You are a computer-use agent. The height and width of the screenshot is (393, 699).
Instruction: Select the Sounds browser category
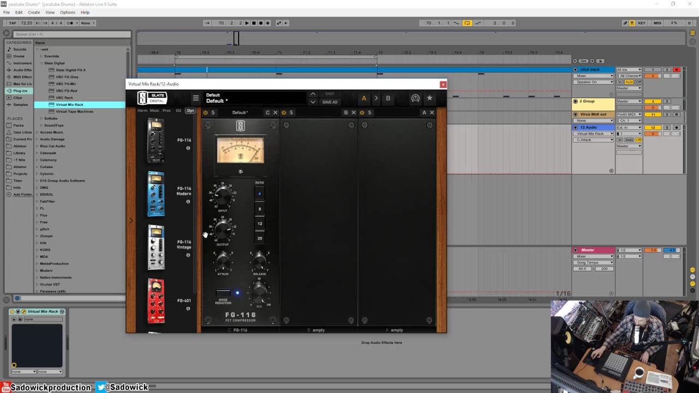pyautogui.click(x=20, y=49)
